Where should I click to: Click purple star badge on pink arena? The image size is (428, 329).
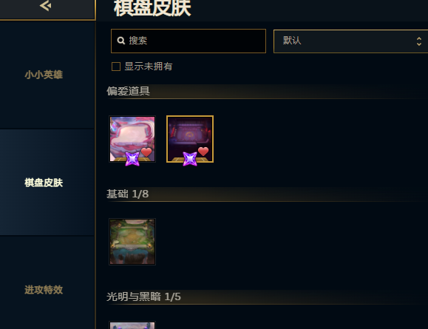[x=132, y=159]
